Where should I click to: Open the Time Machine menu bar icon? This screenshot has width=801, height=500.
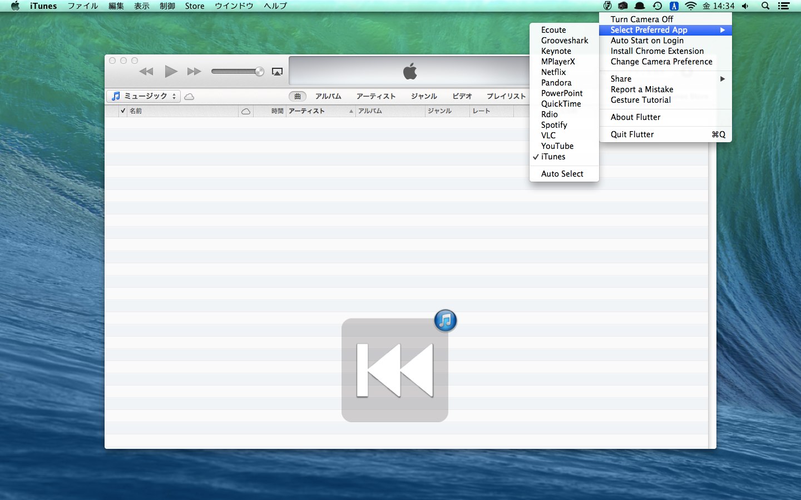657,6
